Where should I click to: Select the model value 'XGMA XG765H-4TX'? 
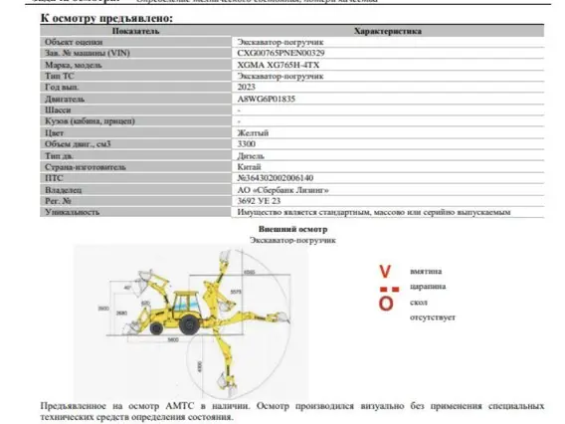[x=279, y=65]
